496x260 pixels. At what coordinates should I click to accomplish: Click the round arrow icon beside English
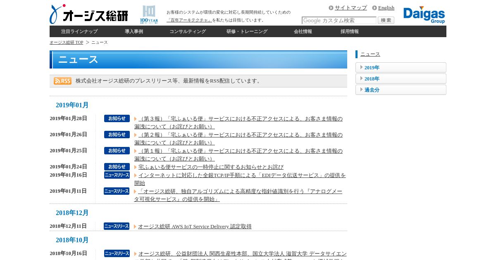[x=374, y=8]
